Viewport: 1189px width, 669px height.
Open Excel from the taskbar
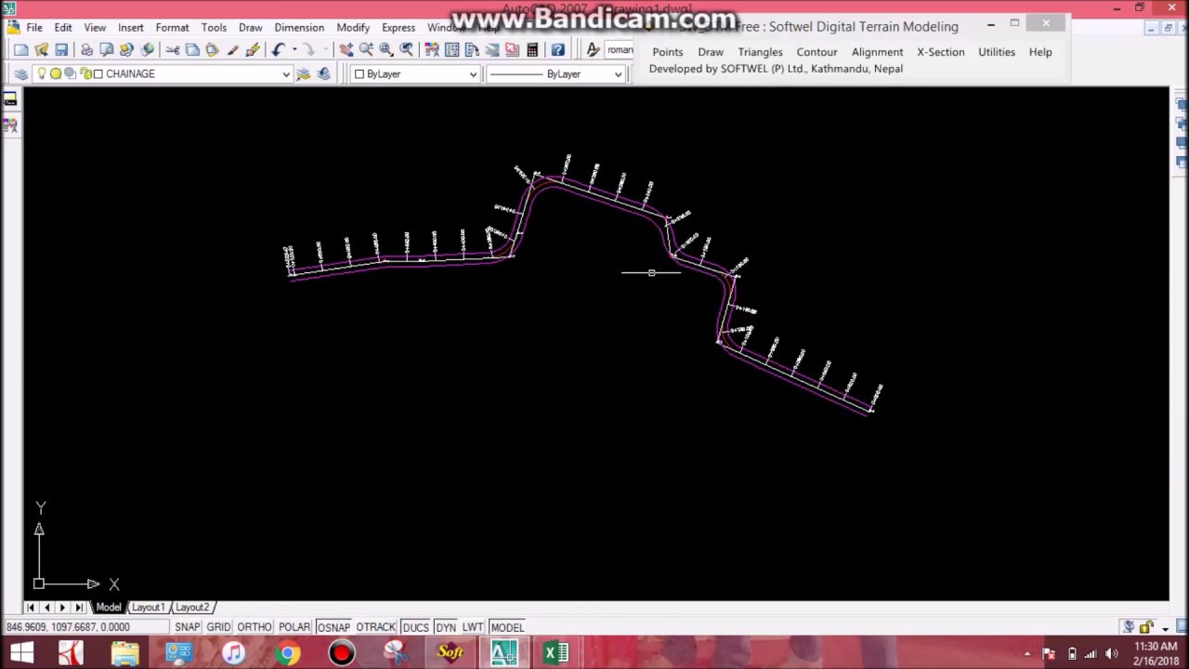coord(555,653)
